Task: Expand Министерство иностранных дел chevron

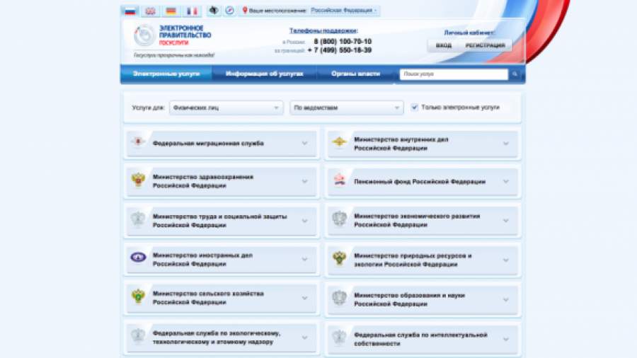Action: coord(304,260)
